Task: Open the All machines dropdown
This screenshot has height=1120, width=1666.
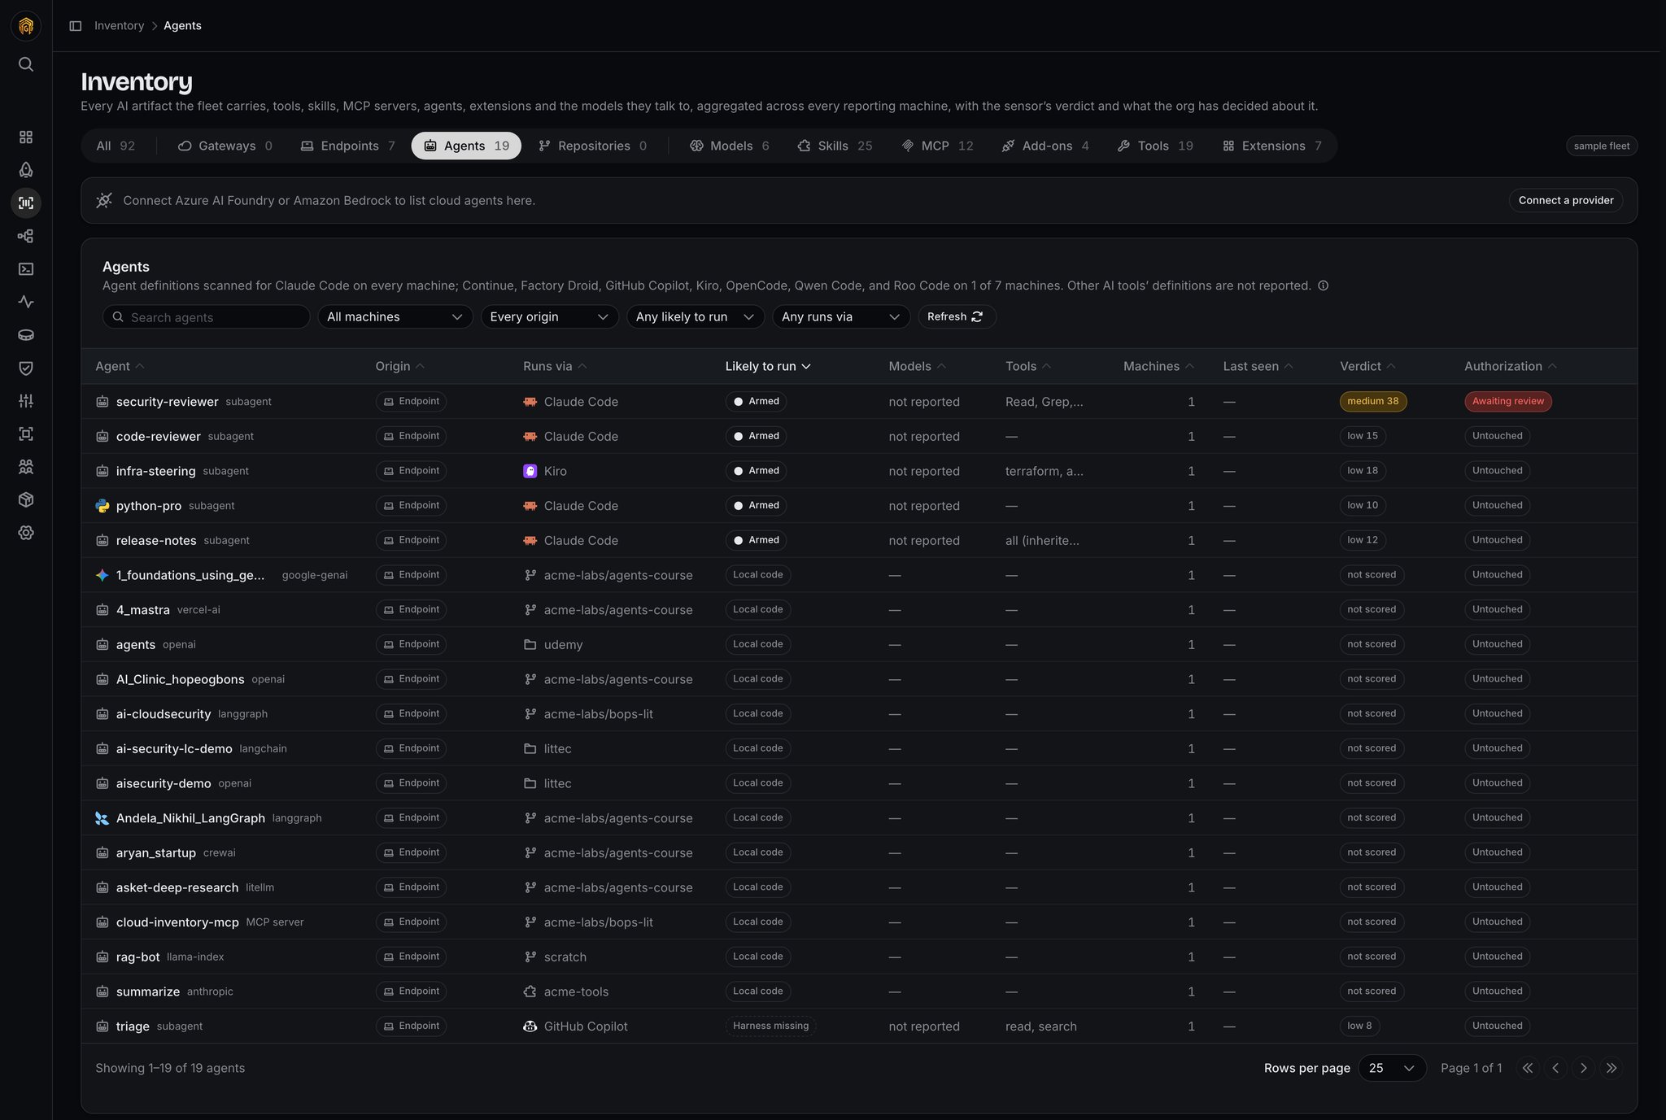Action: (x=395, y=317)
